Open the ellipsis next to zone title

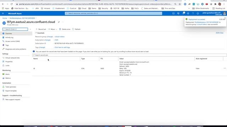[x=63, y=22]
